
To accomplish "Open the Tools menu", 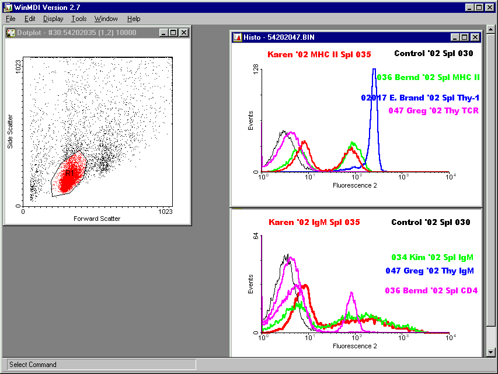I will click(79, 19).
